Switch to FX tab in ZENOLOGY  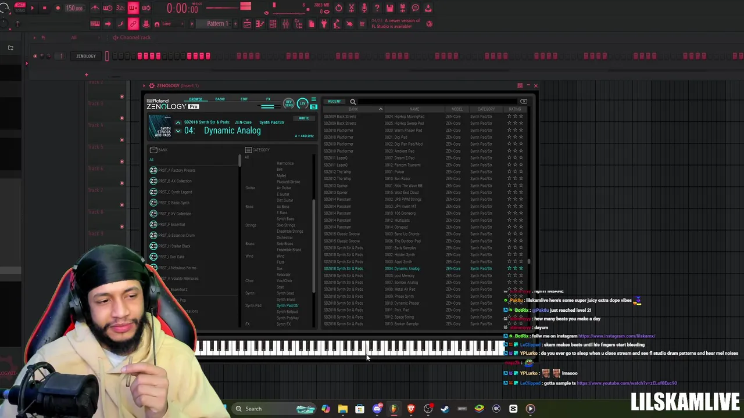coord(268,99)
